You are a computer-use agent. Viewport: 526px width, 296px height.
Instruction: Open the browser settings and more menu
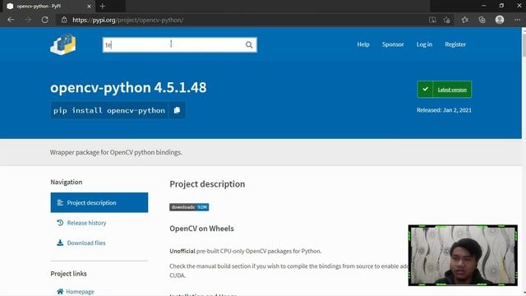pyautogui.click(x=517, y=20)
